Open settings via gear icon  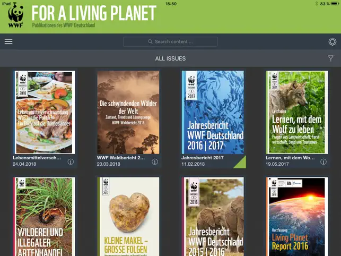(333, 41)
